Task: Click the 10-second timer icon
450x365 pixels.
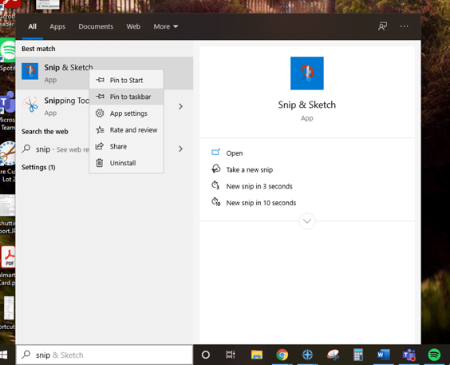Action: pyautogui.click(x=215, y=202)
